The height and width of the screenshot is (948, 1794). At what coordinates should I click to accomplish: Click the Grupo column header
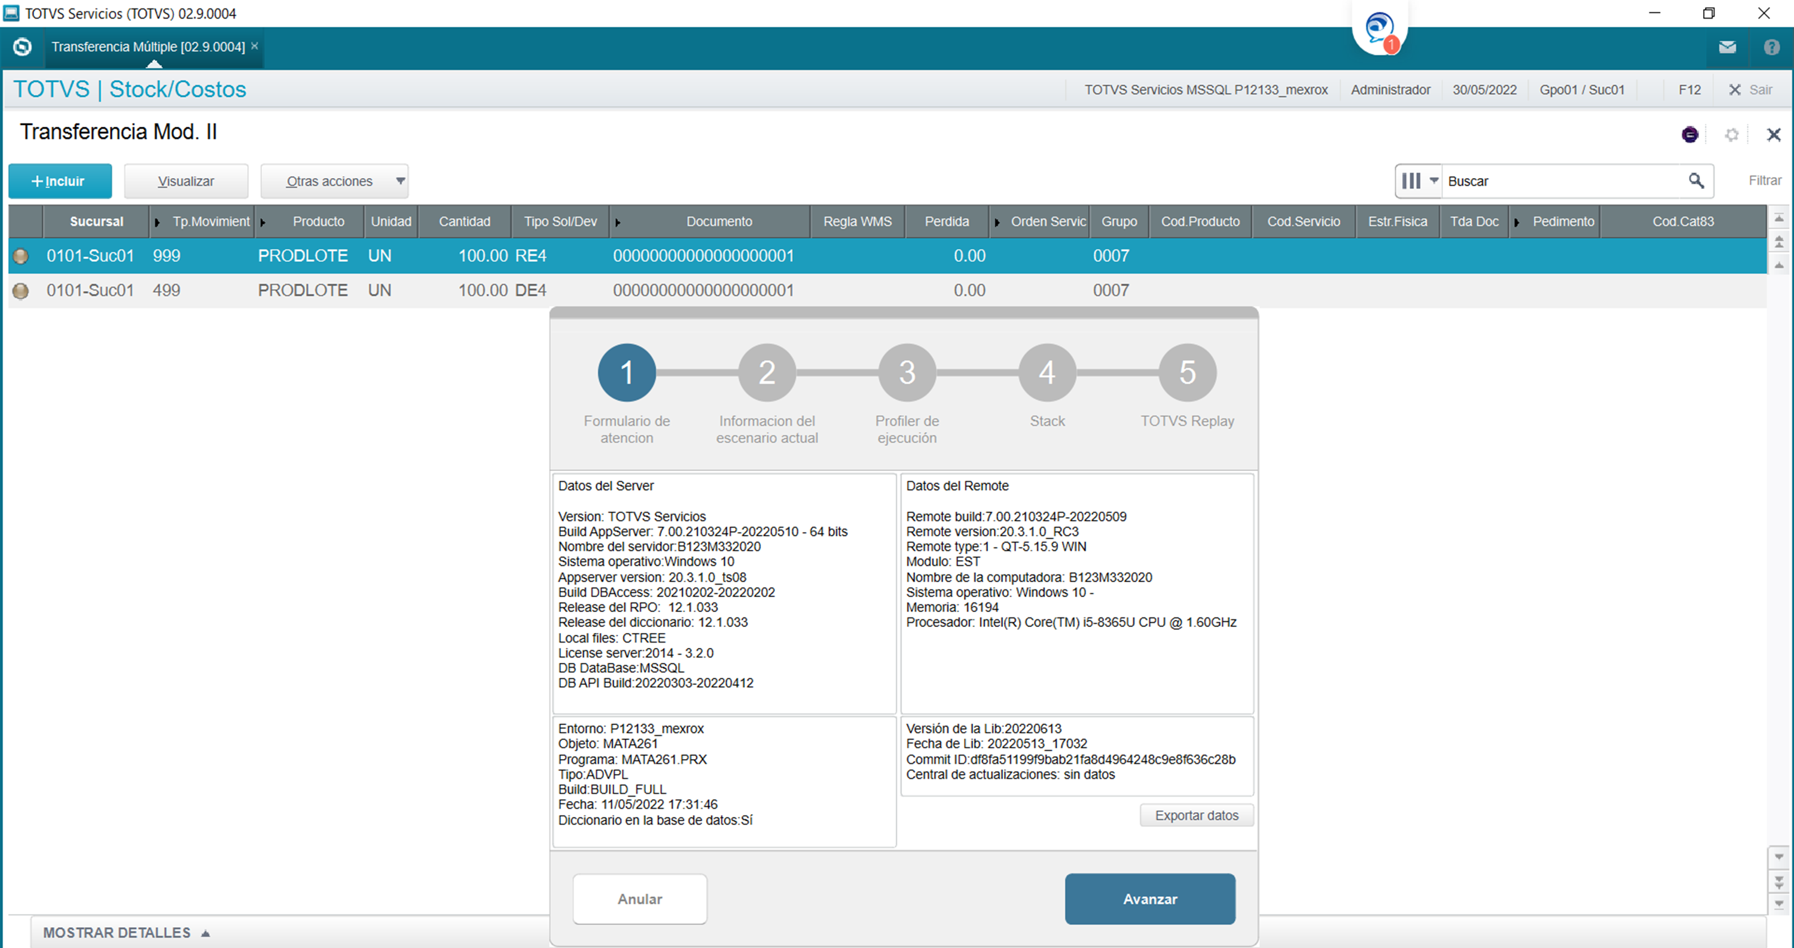point(1119,222)
